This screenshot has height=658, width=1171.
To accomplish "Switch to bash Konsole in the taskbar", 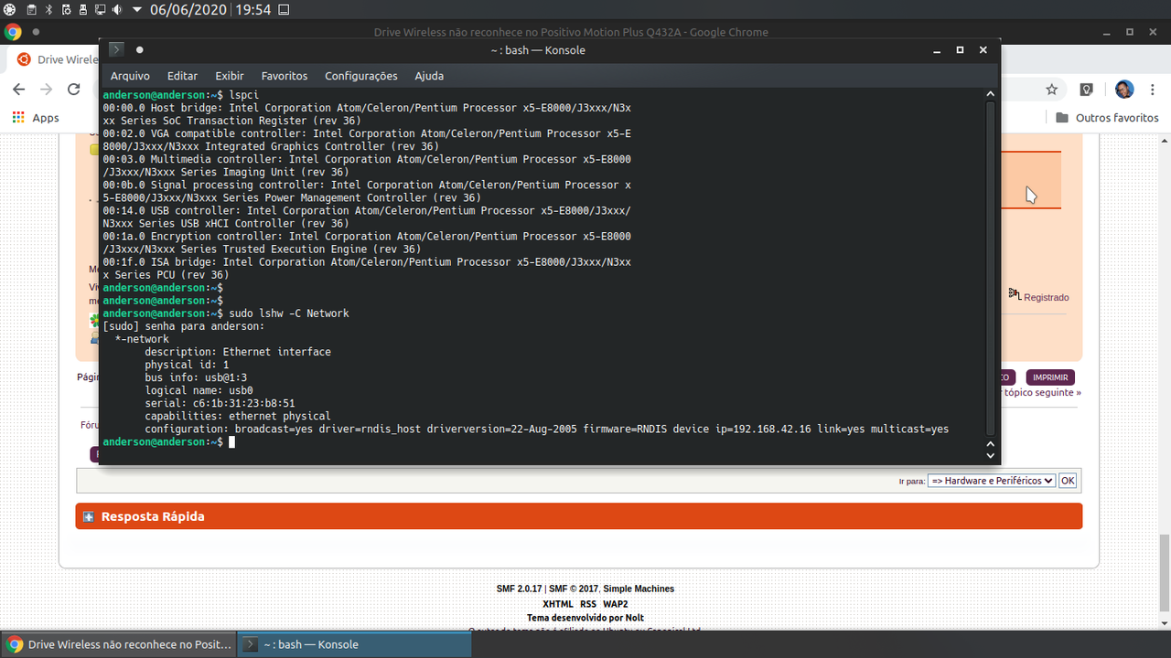I will click(x=355, y=644).
